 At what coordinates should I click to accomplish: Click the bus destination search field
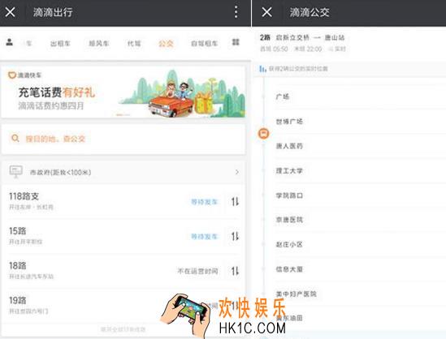tap(123, 139)
